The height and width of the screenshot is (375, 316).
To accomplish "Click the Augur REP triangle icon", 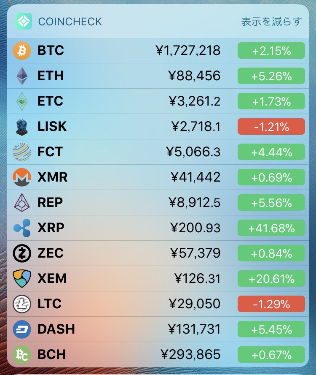I will [22, 203].
